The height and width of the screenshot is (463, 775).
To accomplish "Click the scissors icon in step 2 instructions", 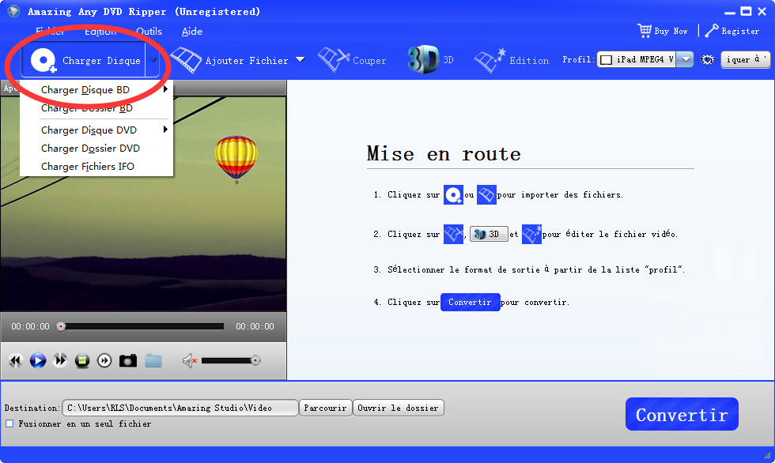I will tap(453, 234).
